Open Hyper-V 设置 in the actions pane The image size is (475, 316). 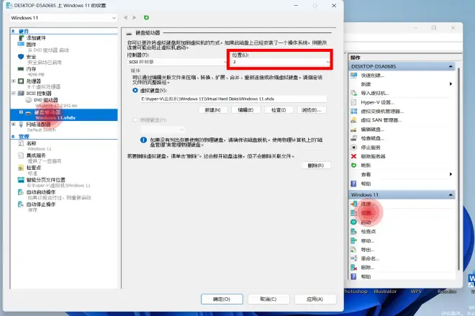pos(377,102)
